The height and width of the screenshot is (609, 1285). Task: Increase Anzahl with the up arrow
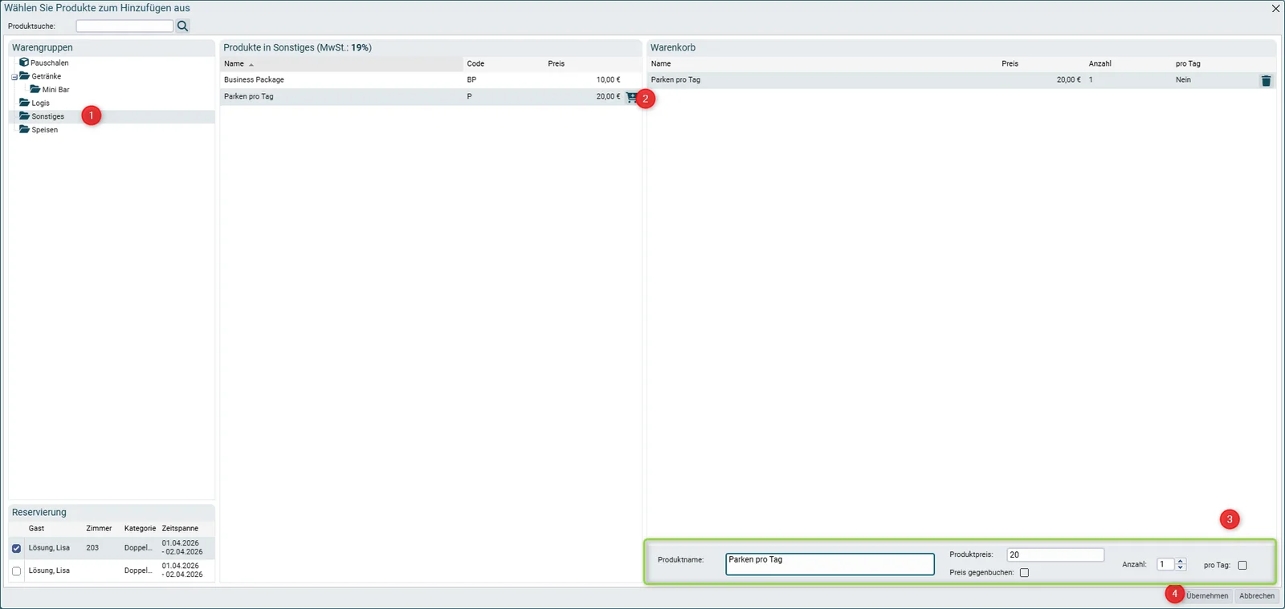coord(1180,561)
